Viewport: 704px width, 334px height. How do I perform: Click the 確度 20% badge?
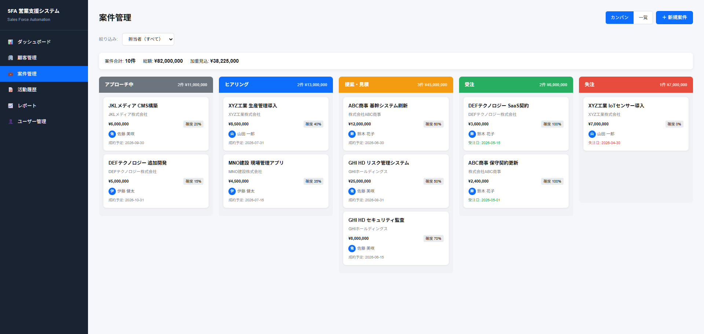[x=193, y=124]
